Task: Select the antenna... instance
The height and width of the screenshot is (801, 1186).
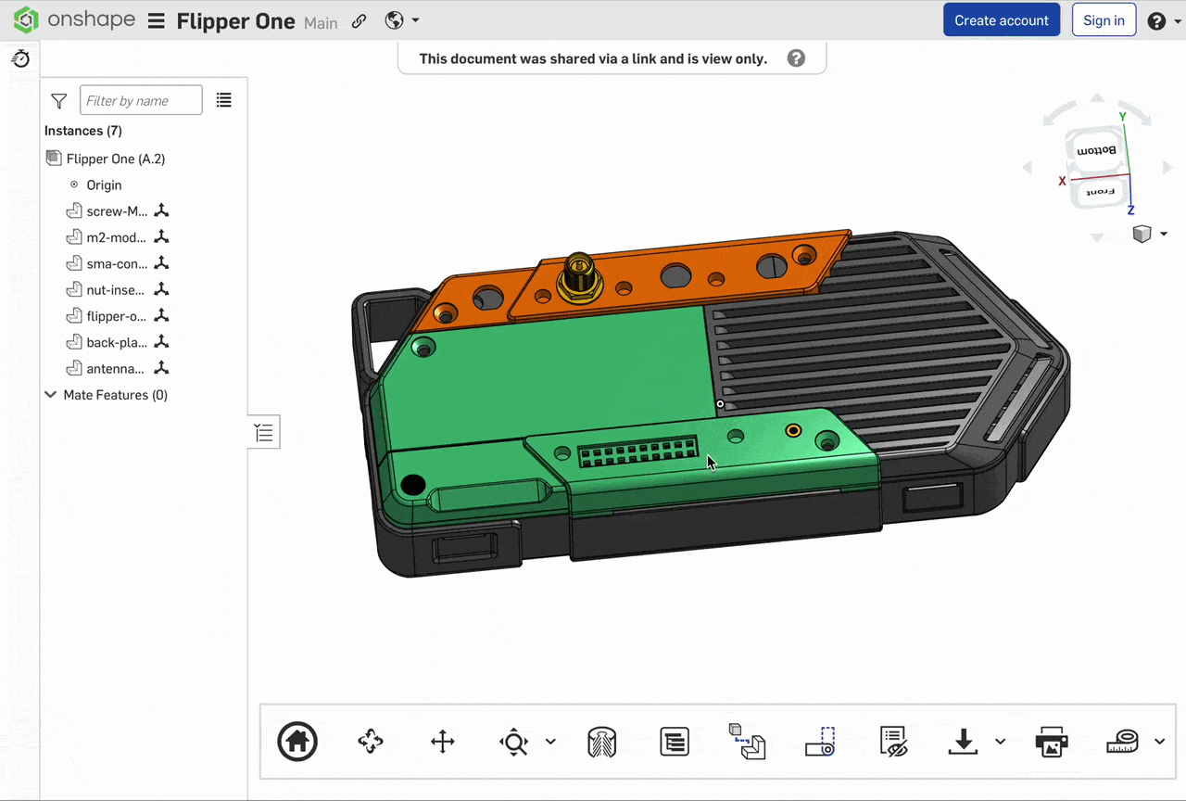Action: (x=117, y=368)
